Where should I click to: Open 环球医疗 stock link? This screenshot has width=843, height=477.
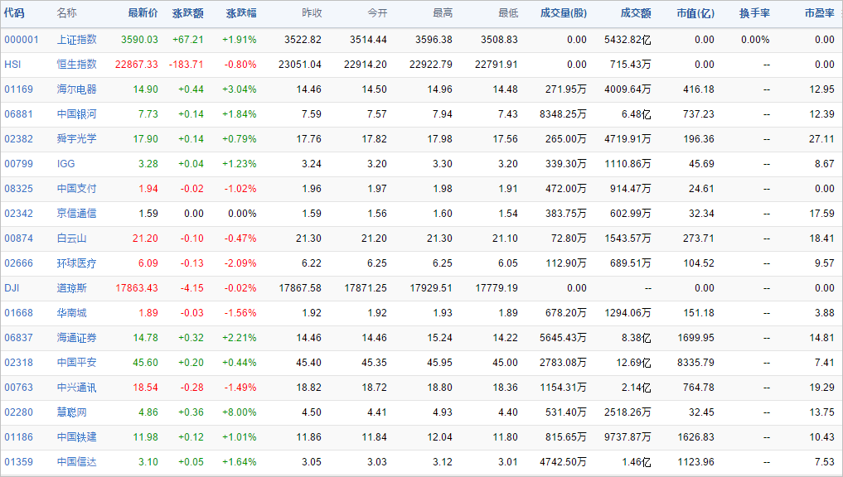77,263
